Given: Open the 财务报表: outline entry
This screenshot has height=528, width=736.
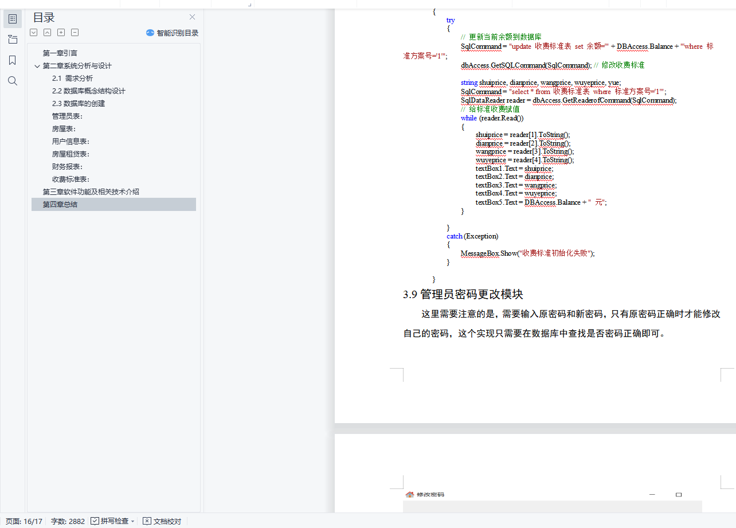Looking at the screenshot, I should click(x=67, y=166).
